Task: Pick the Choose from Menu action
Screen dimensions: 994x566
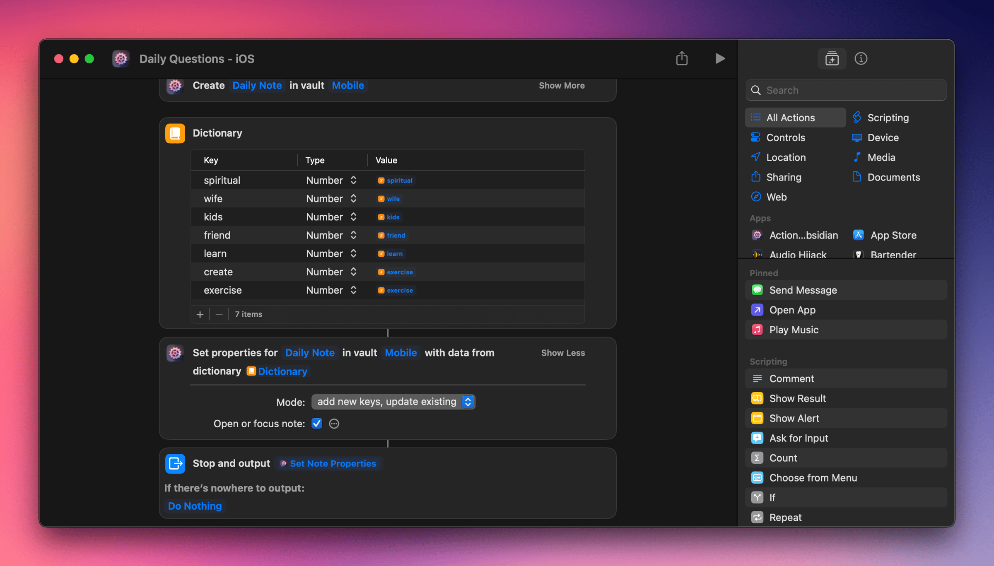Action: pyautogui.click(x=813, y=477)
